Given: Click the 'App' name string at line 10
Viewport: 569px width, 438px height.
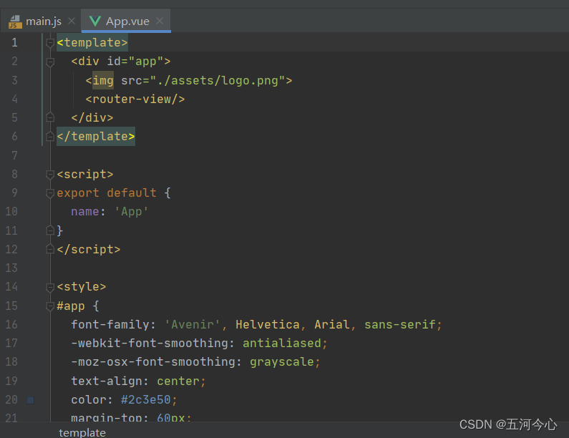Looking at the screenshot, I should tap(131, 212).
